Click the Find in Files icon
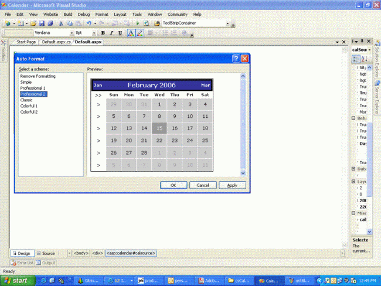Screen dimensions: 381x286 pyautogui.click(x=157, y=23)
